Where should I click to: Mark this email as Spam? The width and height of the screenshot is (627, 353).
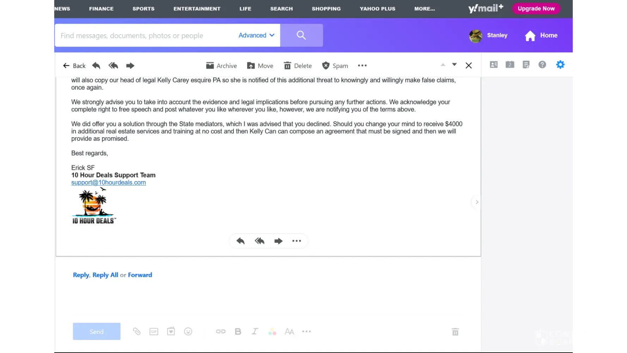(x=335, y=66)
